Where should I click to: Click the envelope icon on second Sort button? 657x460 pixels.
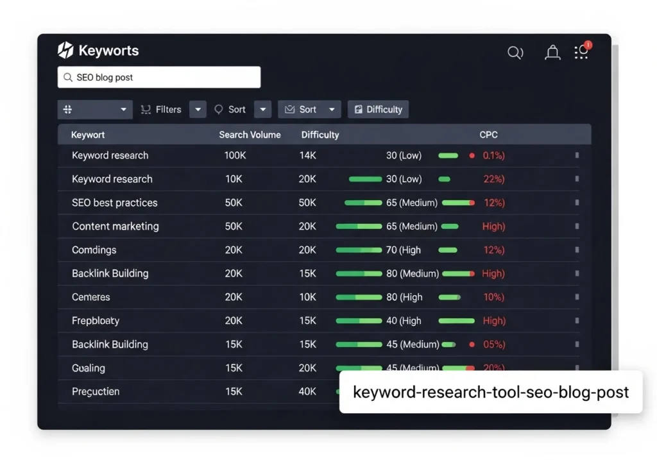coord(289,110)
